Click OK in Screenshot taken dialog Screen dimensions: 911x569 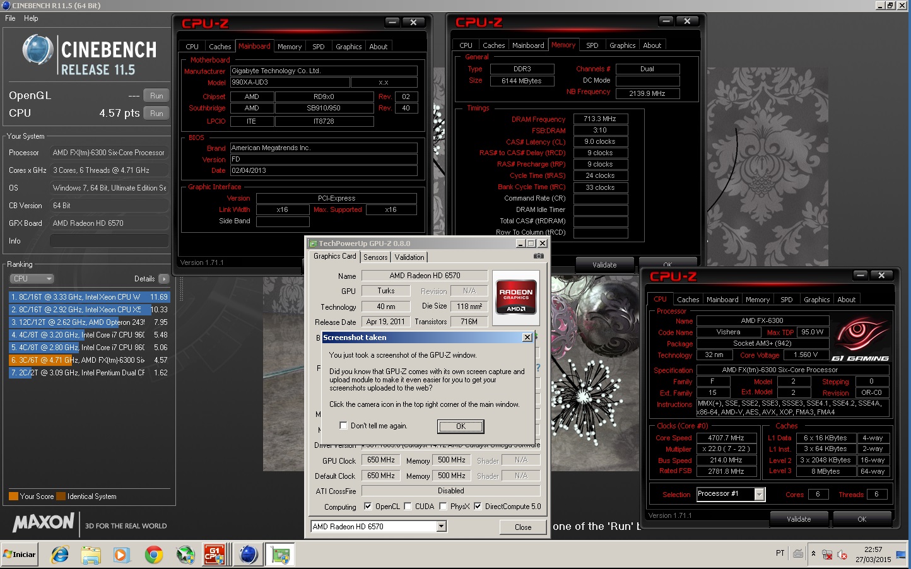coord(461,426)
